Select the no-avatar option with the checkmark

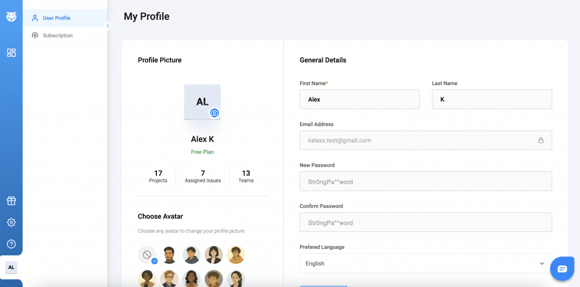pos(147,255)
